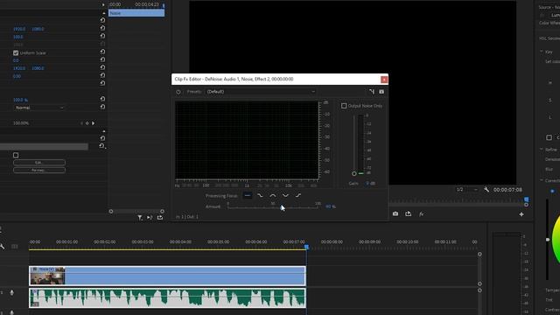560x315 pixels.
Task: Close the Clip Fx Editor window
Action: pyautogui.click(x=384, y=80)
